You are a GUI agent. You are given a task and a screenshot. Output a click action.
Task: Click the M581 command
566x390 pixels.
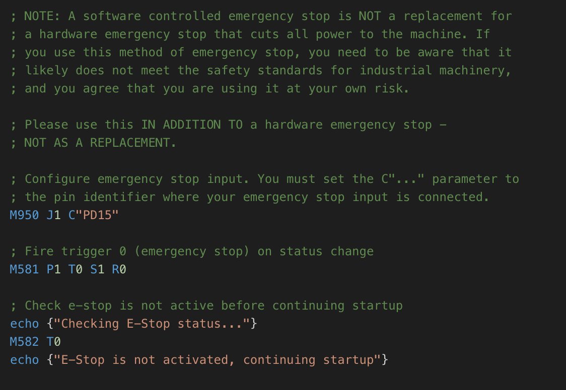24,269
